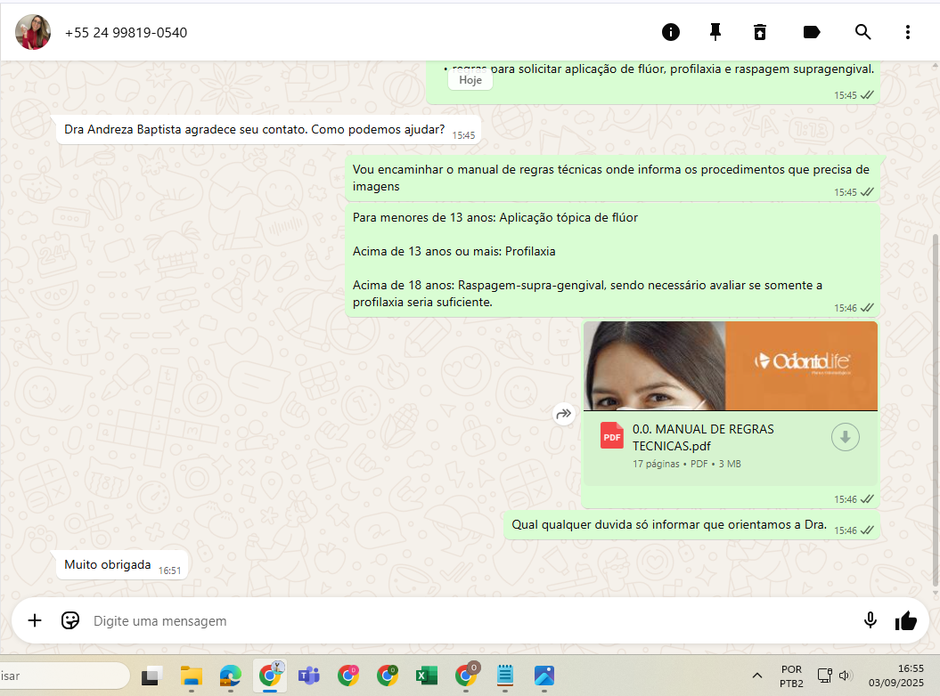Expand hidden system tray icons

[757, 676]
